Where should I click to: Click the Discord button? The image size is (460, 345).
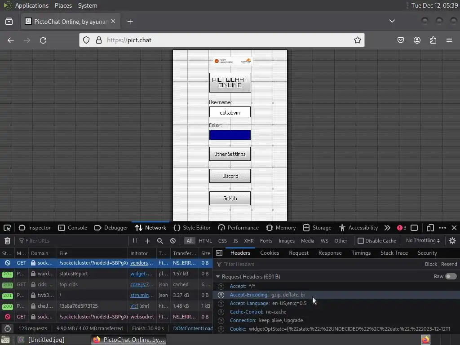(230, 176)
